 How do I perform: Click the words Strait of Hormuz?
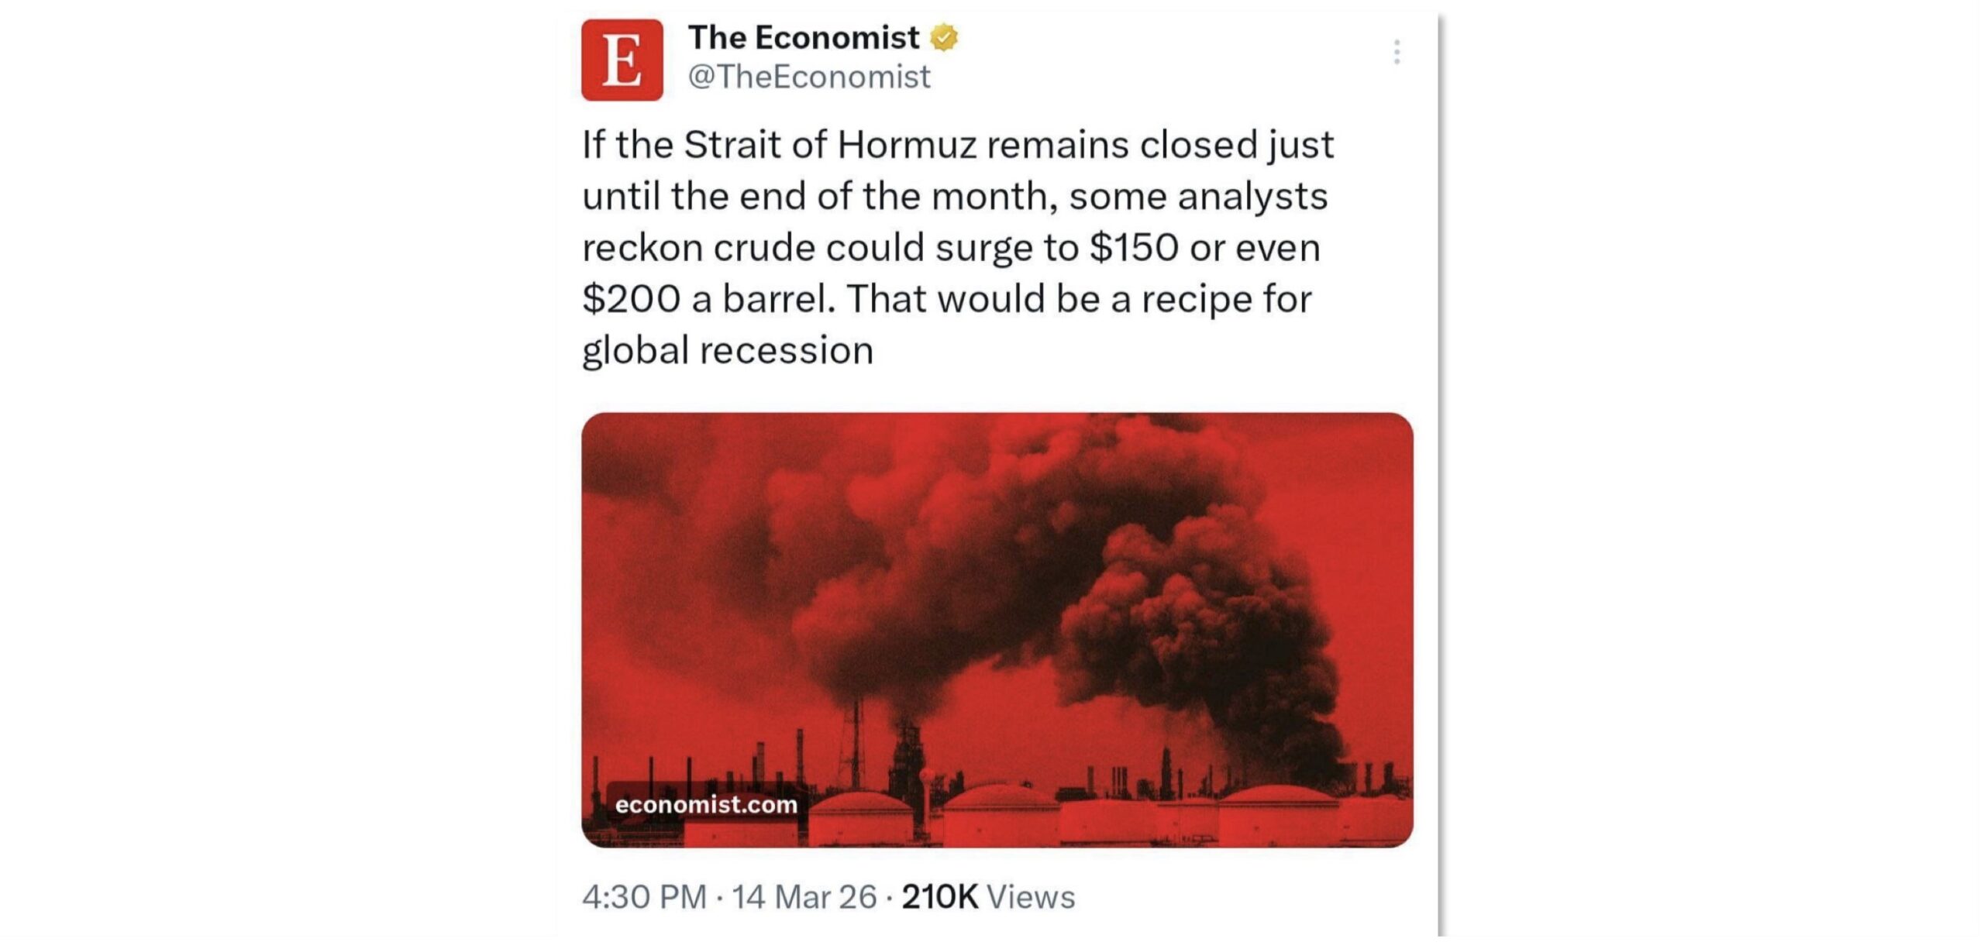(x=831, y=145)
